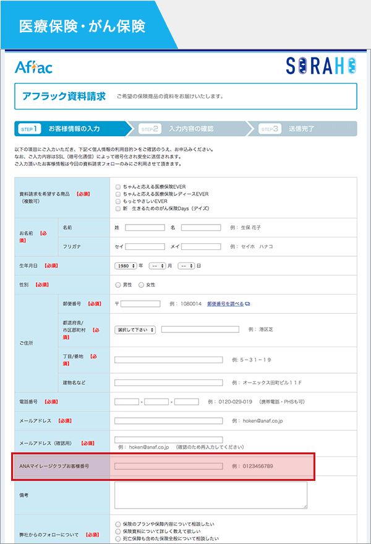
Task: Select the 男性 radio button
Action: pos(118,285)
